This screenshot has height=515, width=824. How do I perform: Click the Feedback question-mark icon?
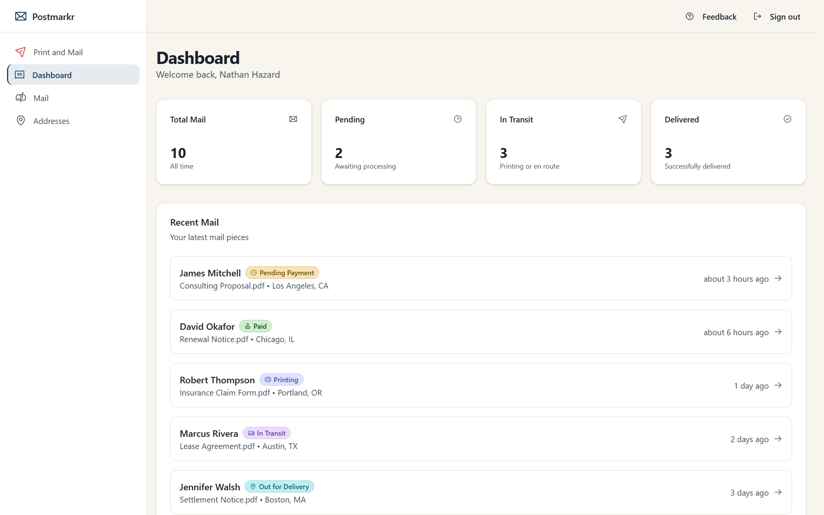(x=689, y=16)
